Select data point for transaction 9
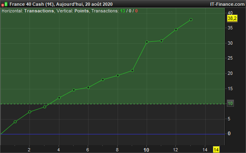 click(x=132, y=71)
